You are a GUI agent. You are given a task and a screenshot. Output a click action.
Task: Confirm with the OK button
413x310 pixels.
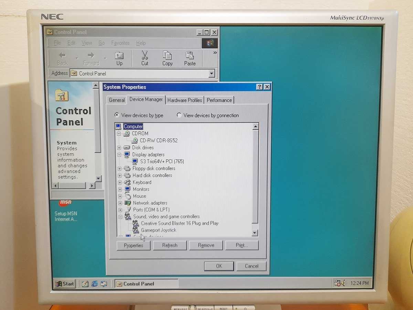219,266
